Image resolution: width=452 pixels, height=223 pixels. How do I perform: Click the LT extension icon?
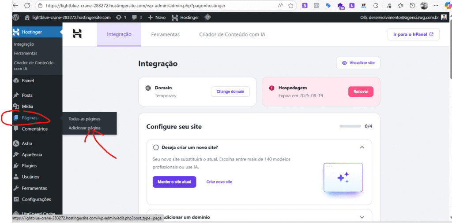[364, 5]
